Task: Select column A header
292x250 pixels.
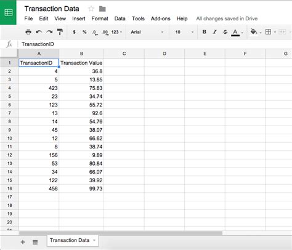Action: pos(39,54)
